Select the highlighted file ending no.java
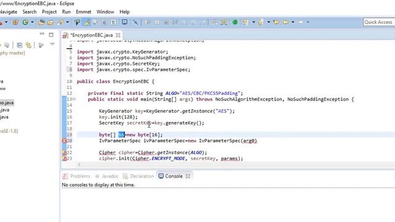This screenshot has width=395, height=222. click(7, 103)
